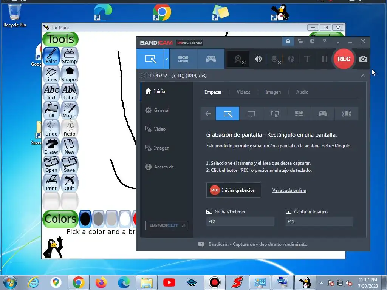387x290 pixels.
Task: Select HDMI device mode in mode row
Action: 299,114
